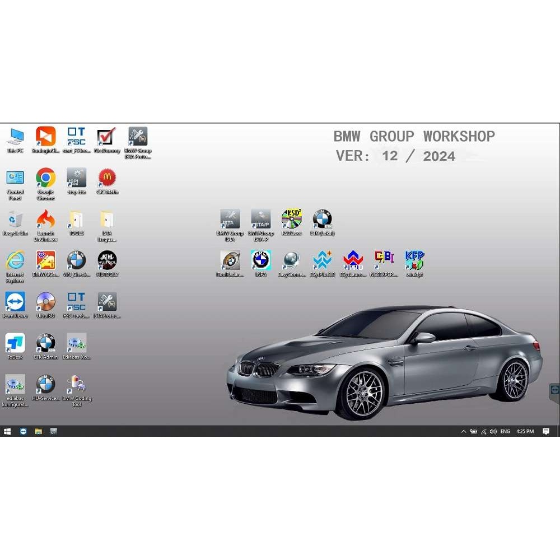Open File Explorer from taskbar

click(38, 431)
